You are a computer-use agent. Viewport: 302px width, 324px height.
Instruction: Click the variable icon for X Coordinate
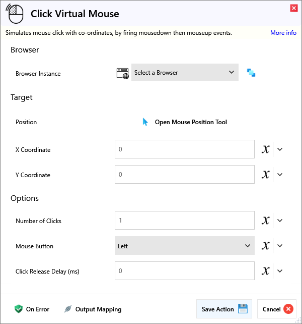click(x=266, y=149)
